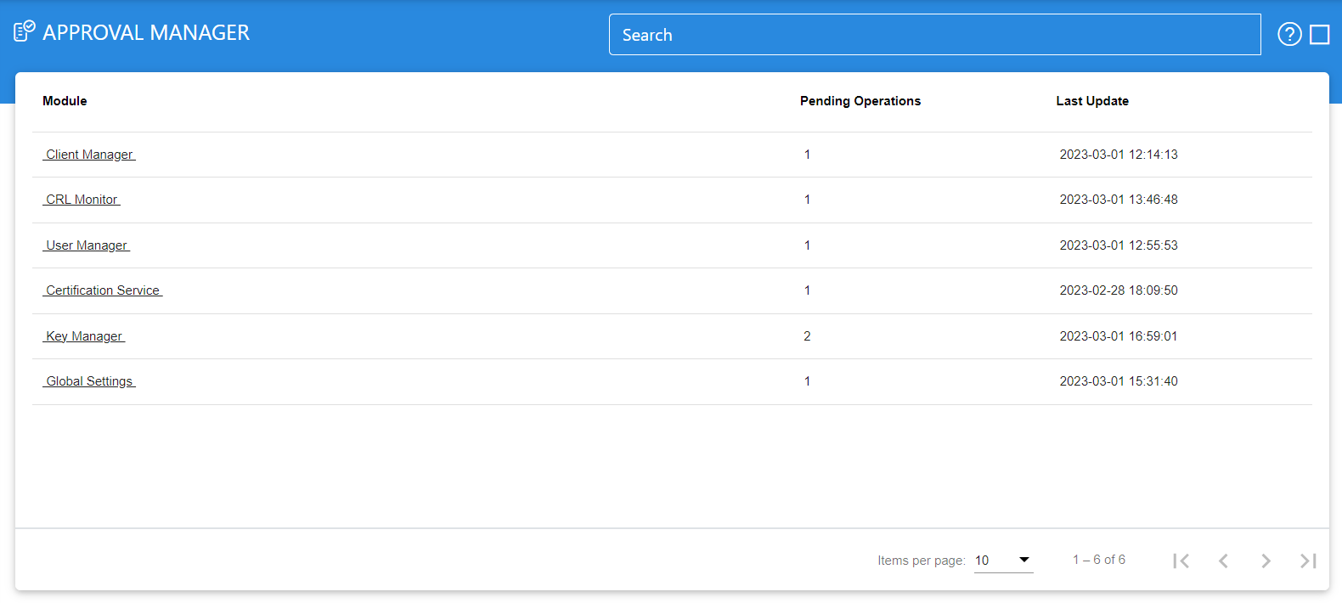
Task: Sort by the Module column header
Action: coord(65,101)
